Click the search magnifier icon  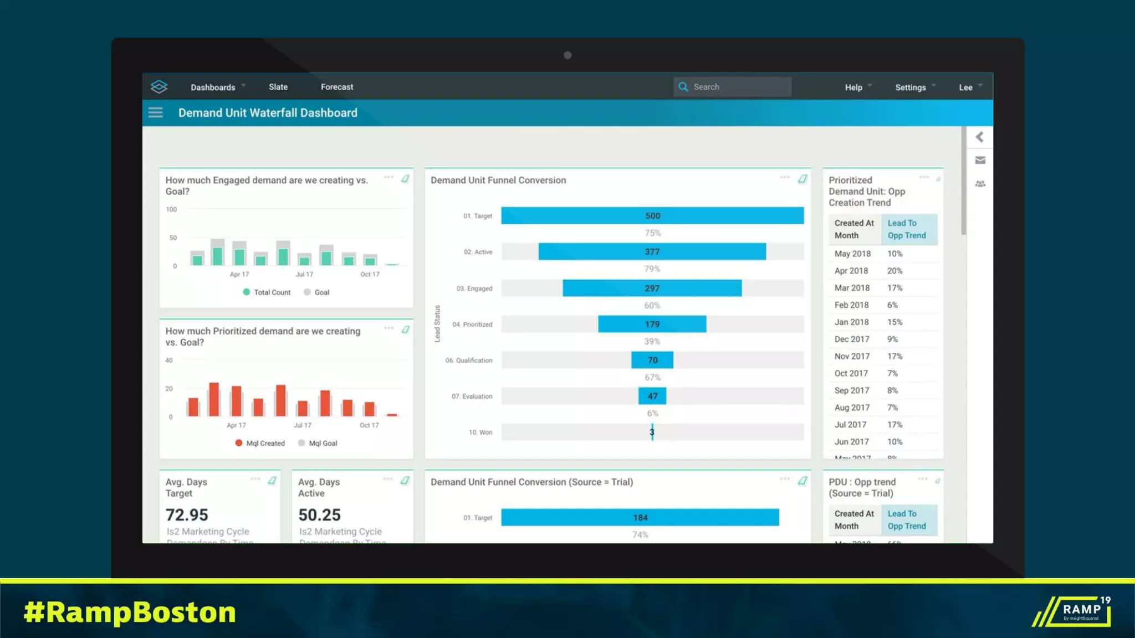click(x=683, y=87)
